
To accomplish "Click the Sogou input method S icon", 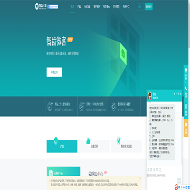I will pyautogui.click(x=176, y=187).
